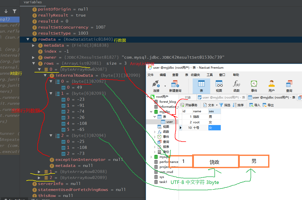Screen dimensions: 302x200
Task: Select the ssm_crud database in tree
Action: pyautogui.click(x=166, y=172)
